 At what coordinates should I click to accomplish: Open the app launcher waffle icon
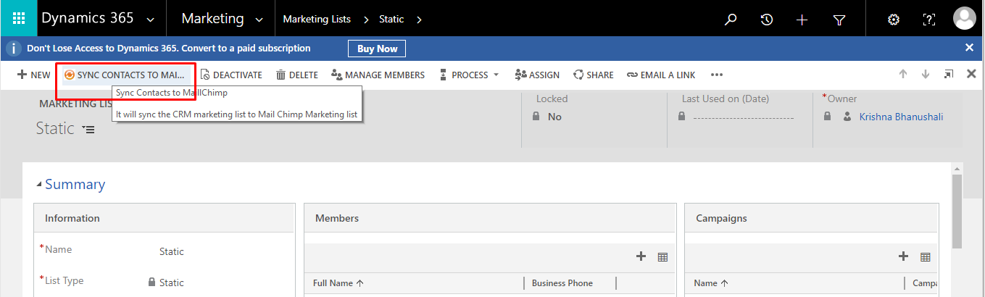pyautogui.click(x=19, y=19)
